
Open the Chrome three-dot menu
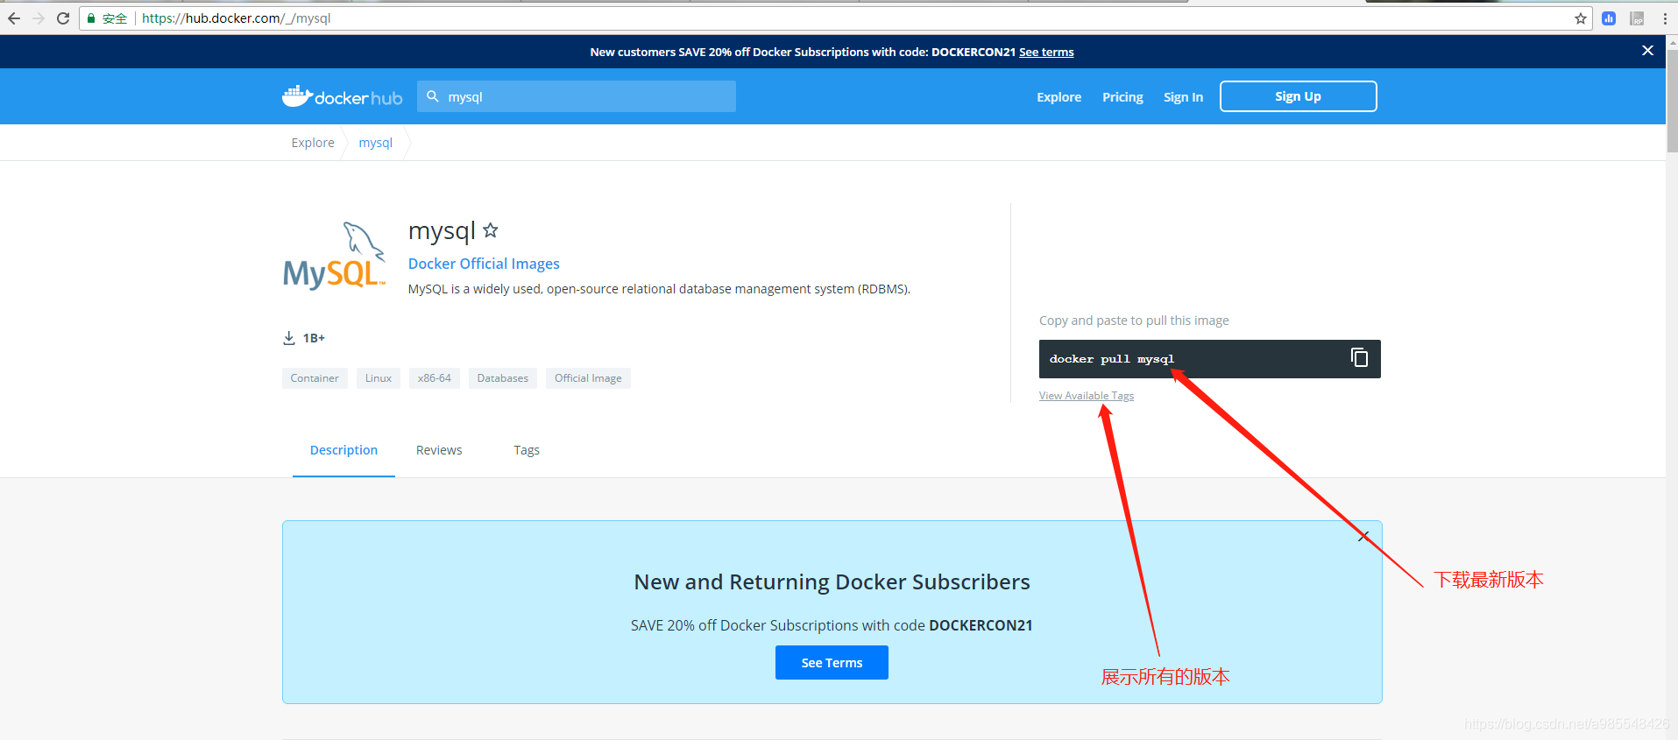coord(1665,18)
